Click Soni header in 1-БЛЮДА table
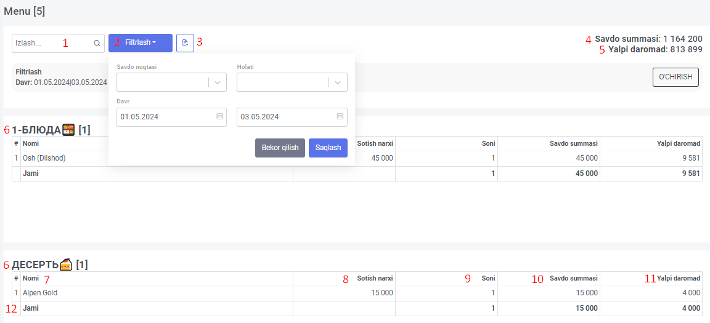710x323 pixels. [488, 143]
